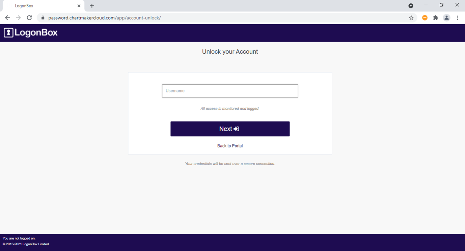465x251 pixels.
Task: View site info via padlock icon
Action: coord(43,18)
